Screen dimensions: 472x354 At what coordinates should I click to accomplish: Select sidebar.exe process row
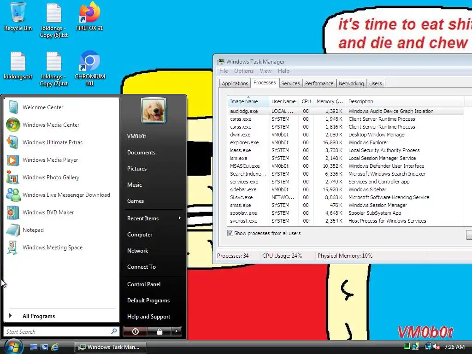pos(346,189)
